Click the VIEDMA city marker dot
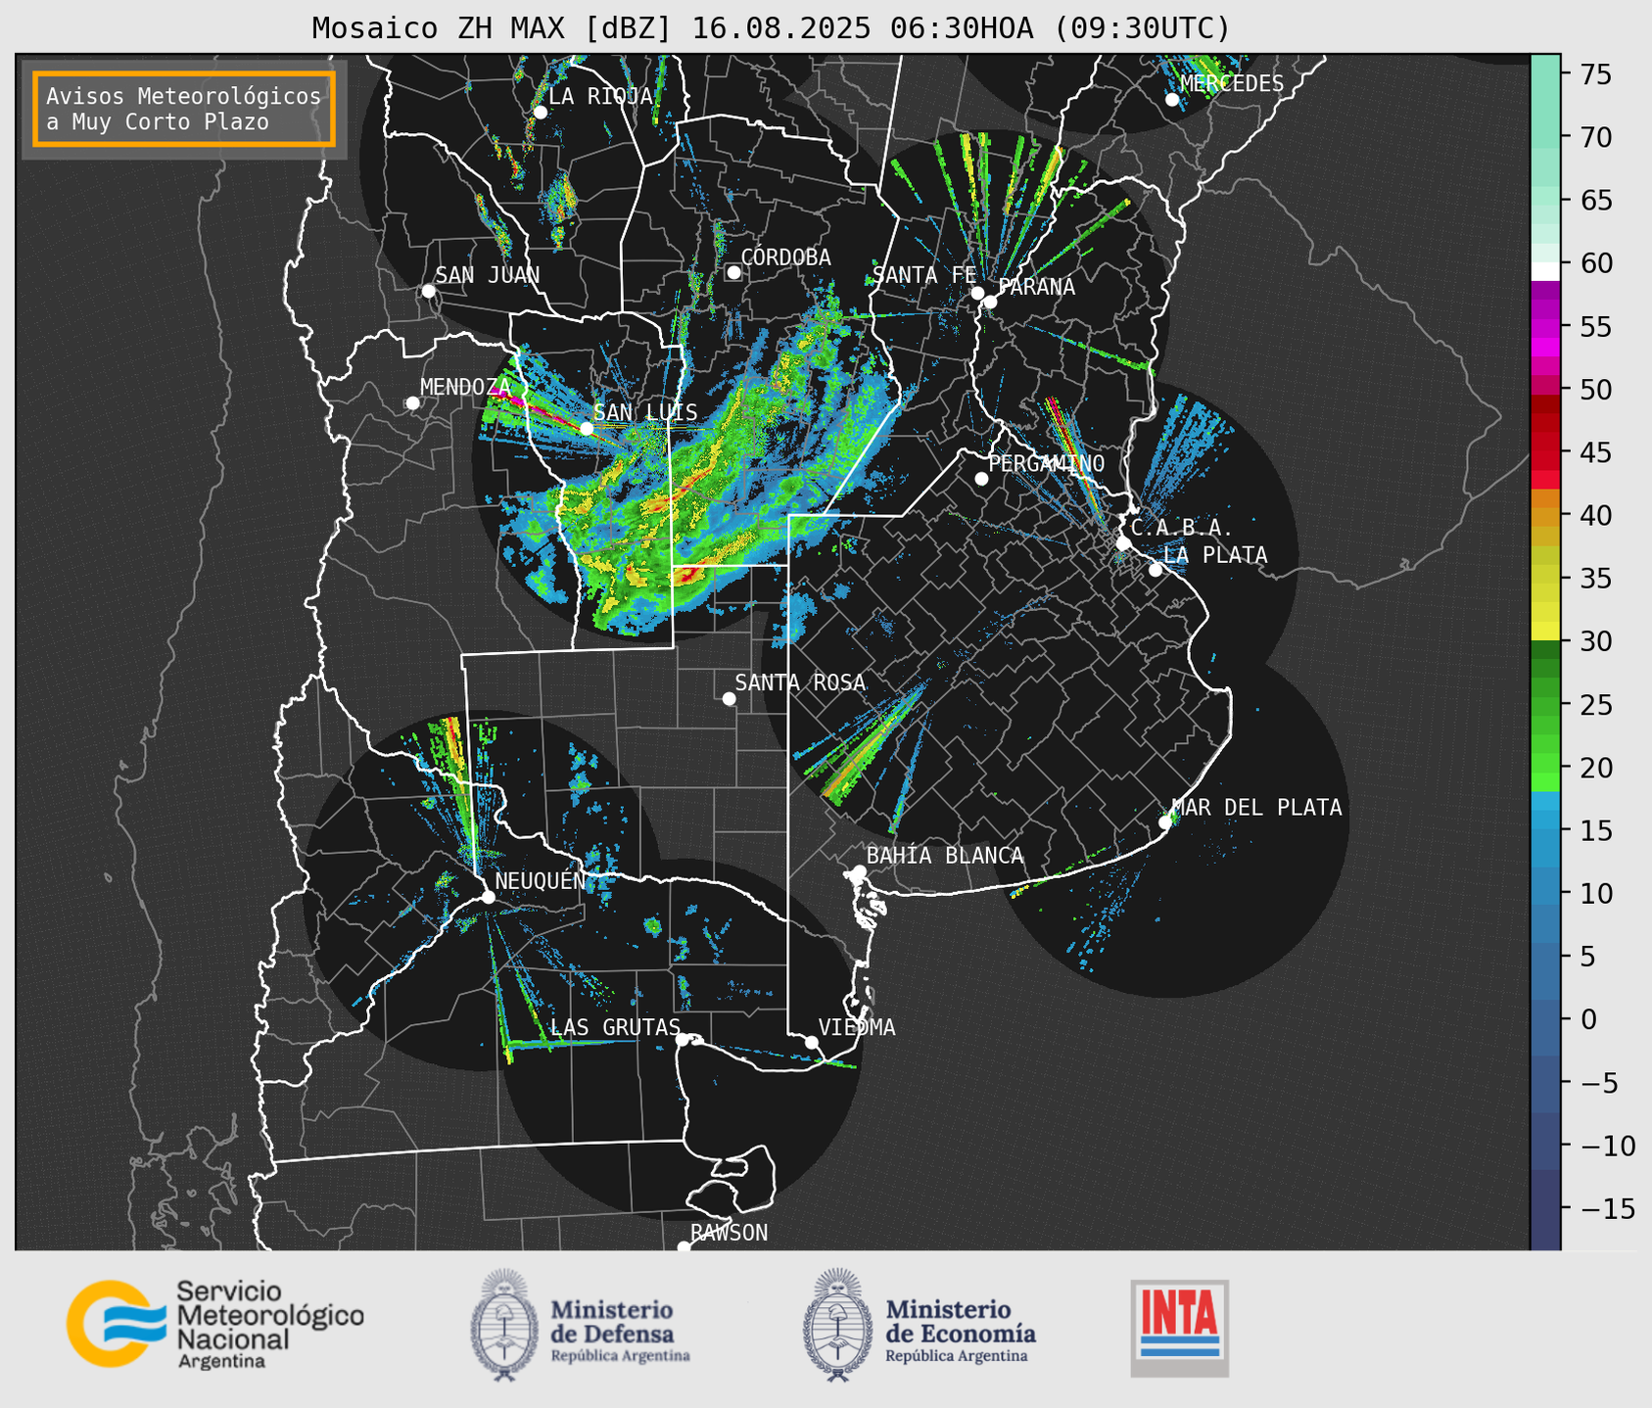This screenshot has width=1652, height=1408. (812, 1042)
